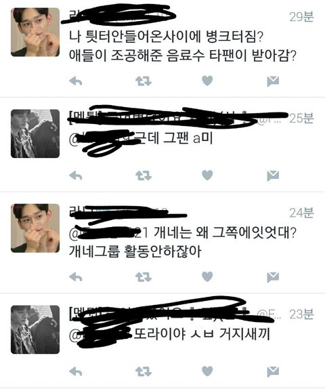Retweet the tweet posted 25분 ago
Image resolution: width=325 pixels, height=389 pixels.
[x=144, y=176]
